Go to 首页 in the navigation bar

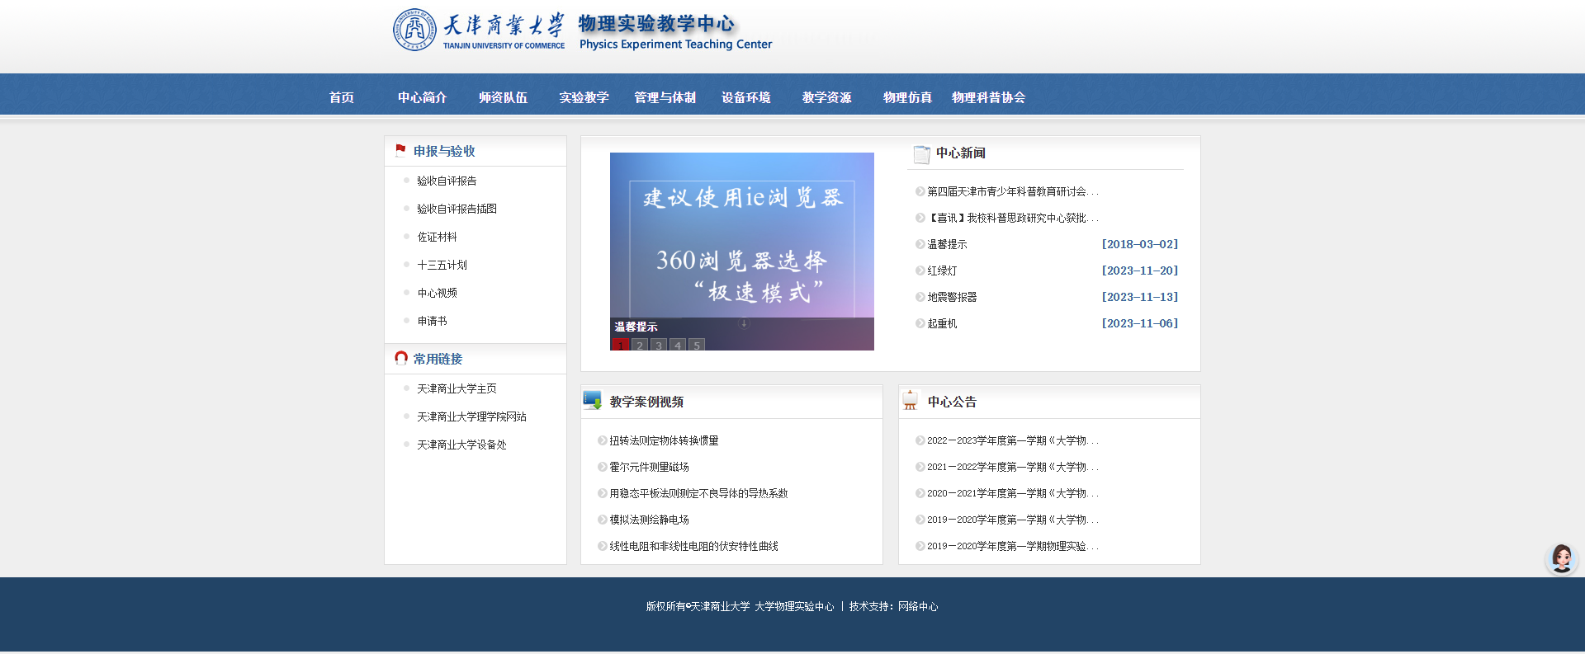342,97
